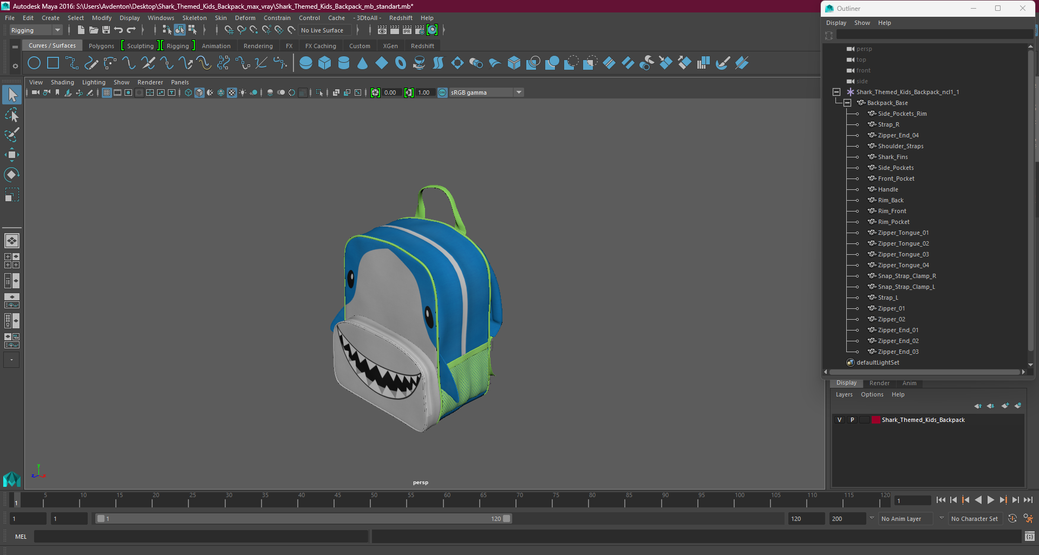Switch to the Rendering shelf tab
The width and height of the screenshot is (1039, 555).
pyautogui.click(x=258, y=46)
